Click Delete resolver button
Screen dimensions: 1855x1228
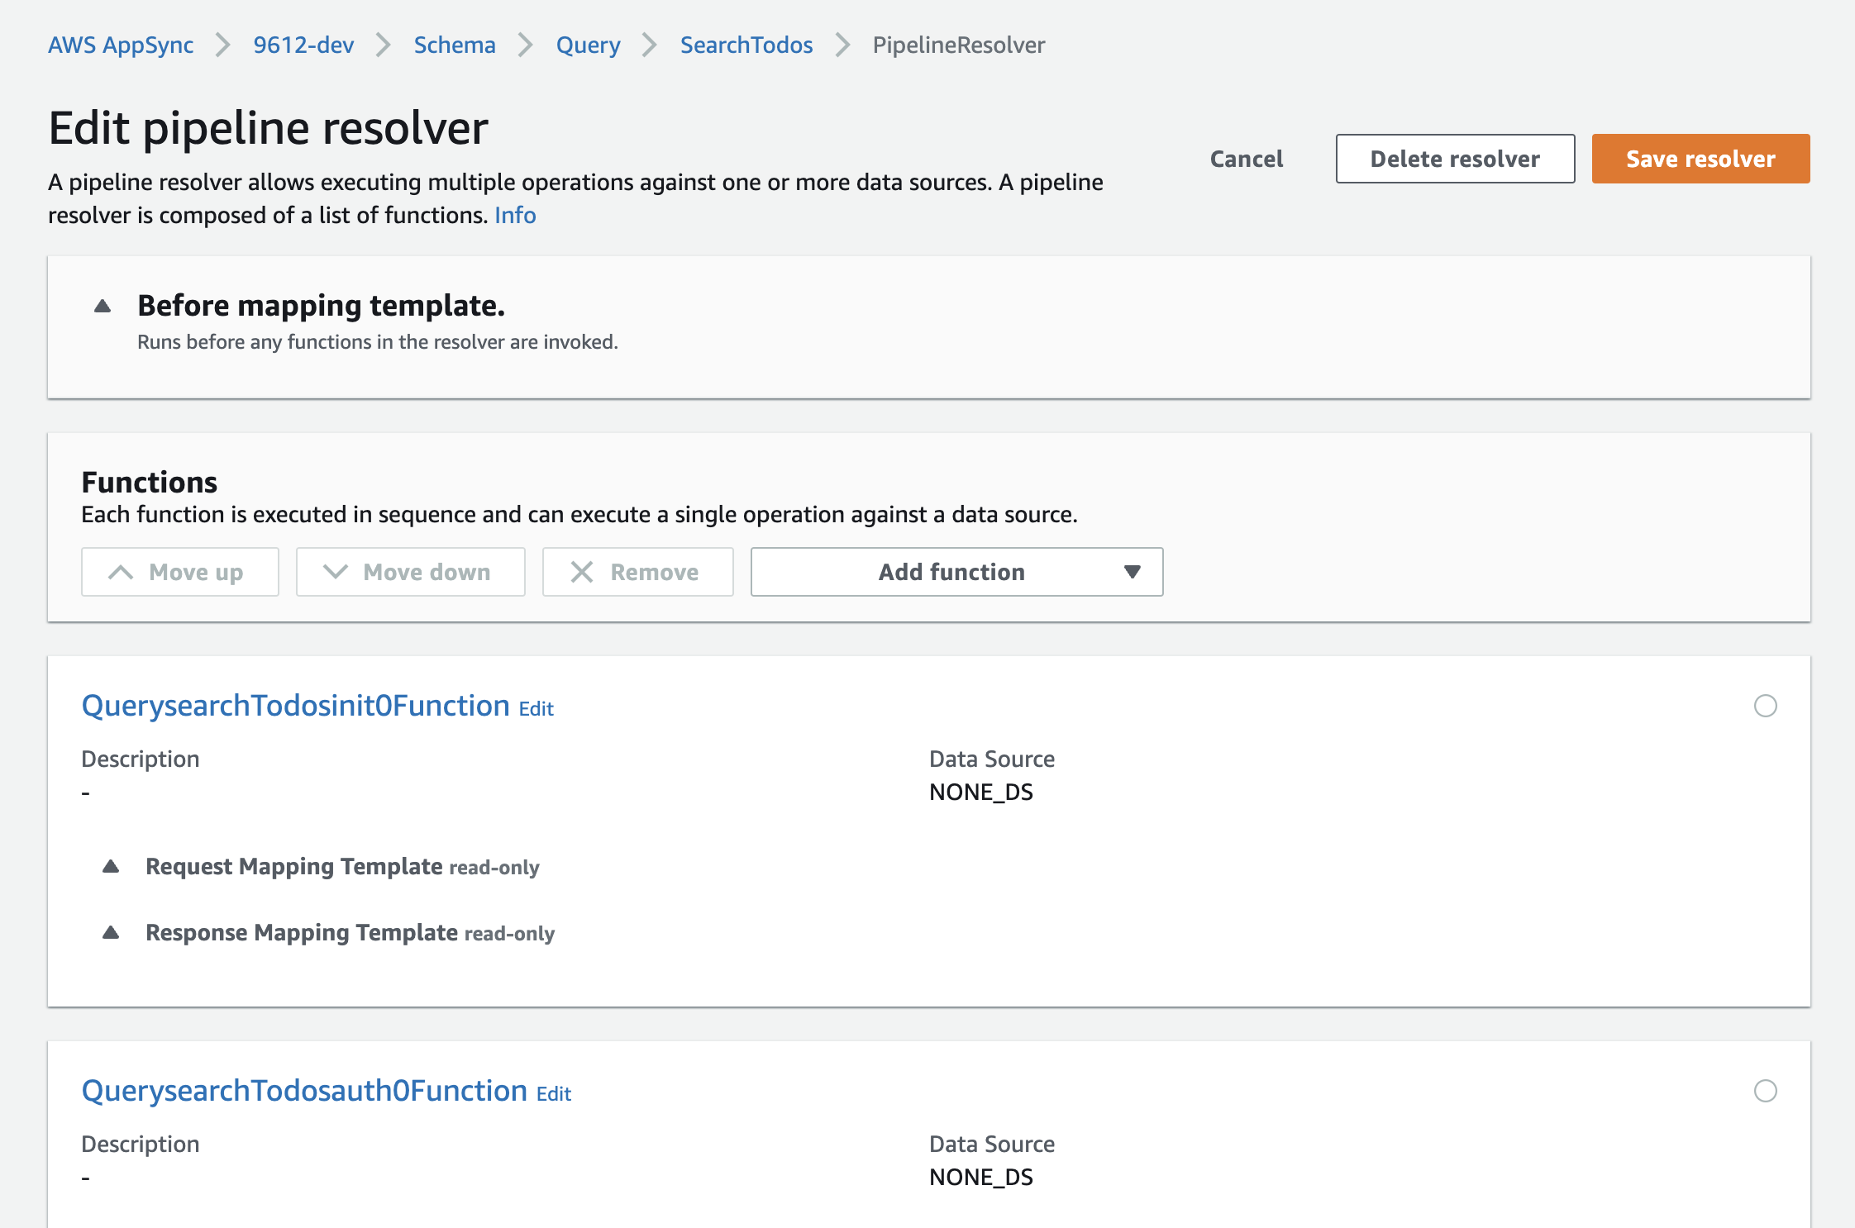(1454, 159)
